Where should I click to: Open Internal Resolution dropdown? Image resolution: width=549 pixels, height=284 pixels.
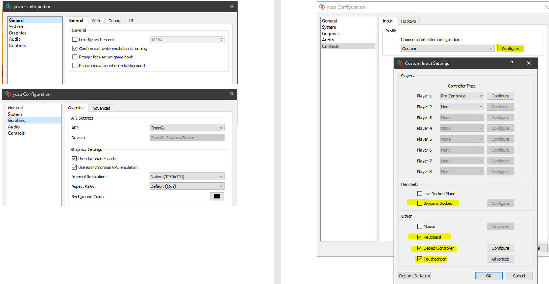(187, 177)
